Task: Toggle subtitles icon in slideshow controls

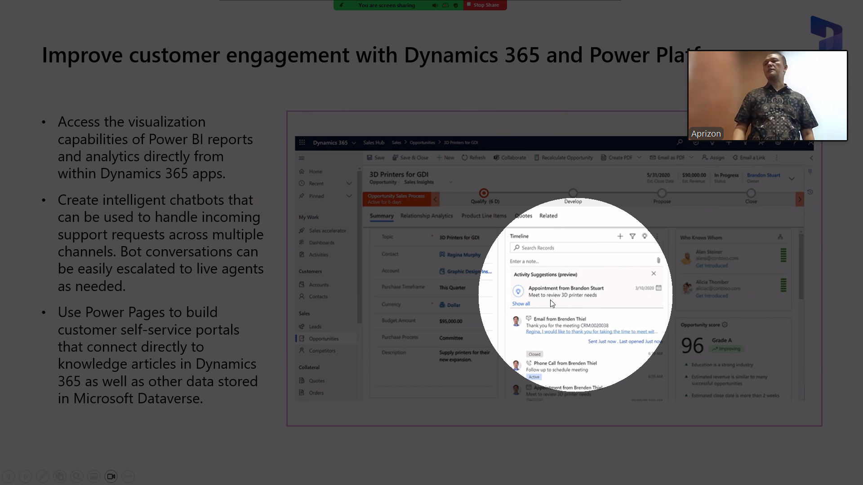Action: click(x=94, y=476)
